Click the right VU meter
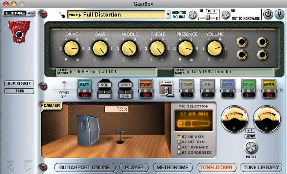Image resolution: width=287 pixels, height=174 pixels. 267,119
